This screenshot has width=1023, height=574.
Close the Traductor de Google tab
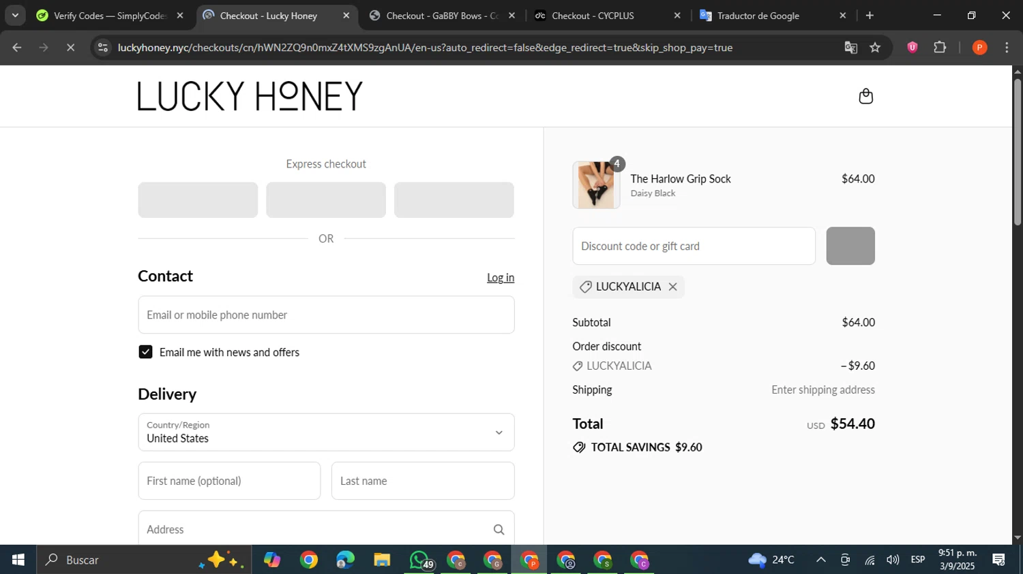(842, 15)
